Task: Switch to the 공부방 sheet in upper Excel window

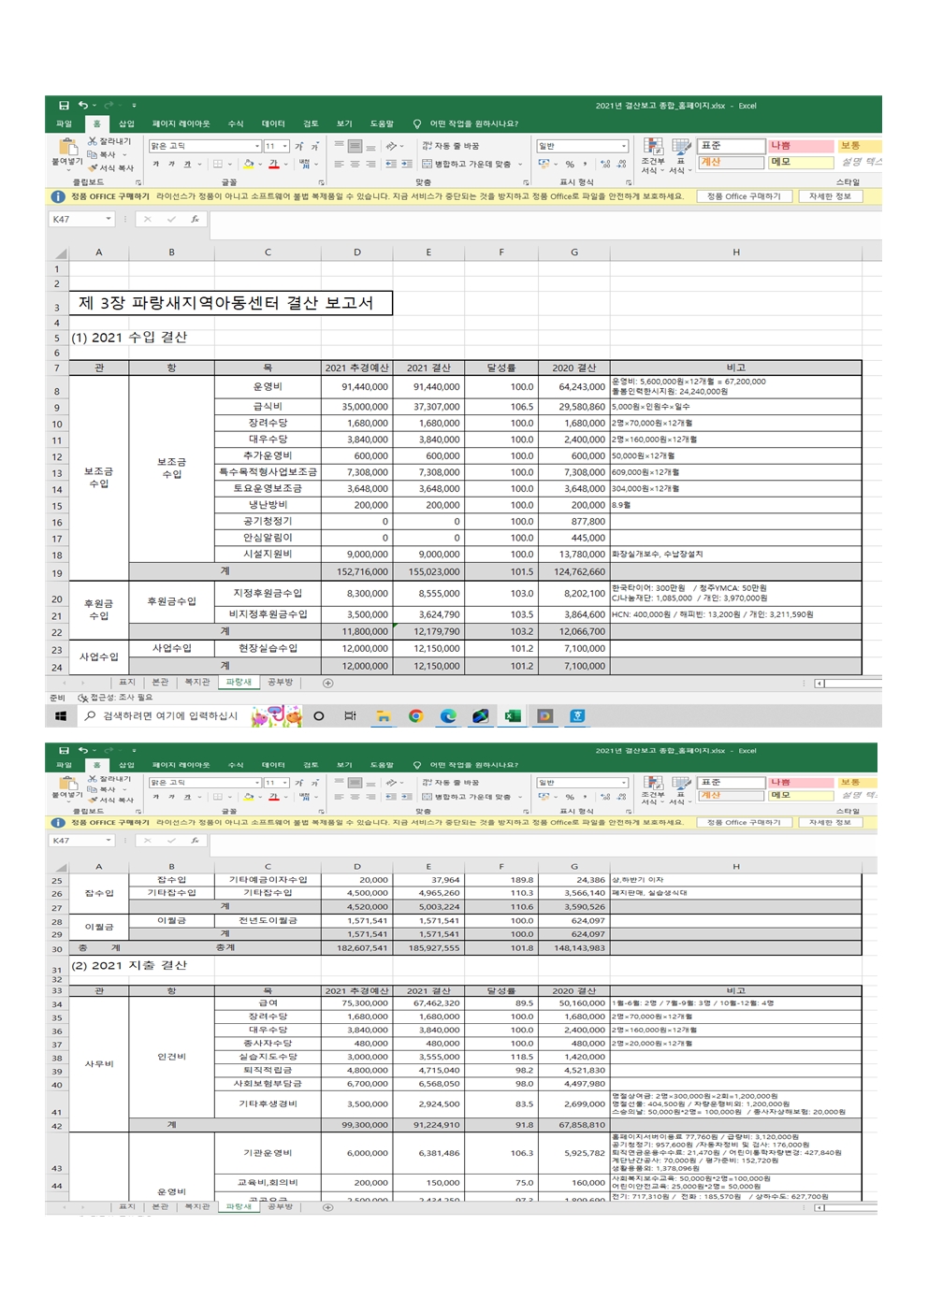Action: pyautogui.click(x=280, y=683)
